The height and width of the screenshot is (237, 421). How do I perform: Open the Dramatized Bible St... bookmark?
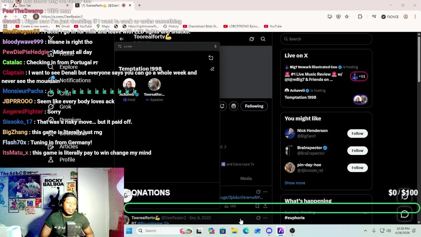coord(200,26)
